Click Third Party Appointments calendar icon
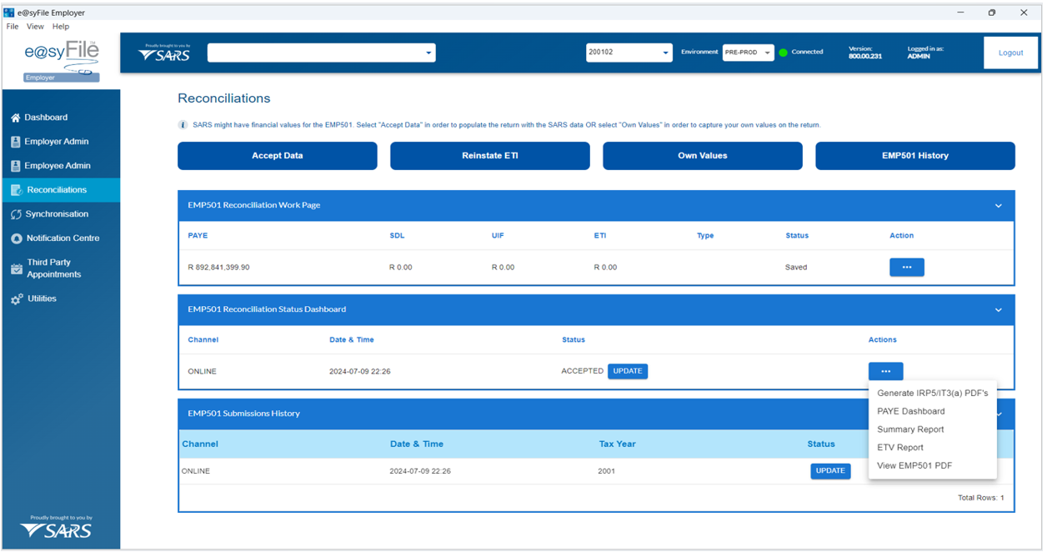1047x552 pixels. tap(16, 268)
